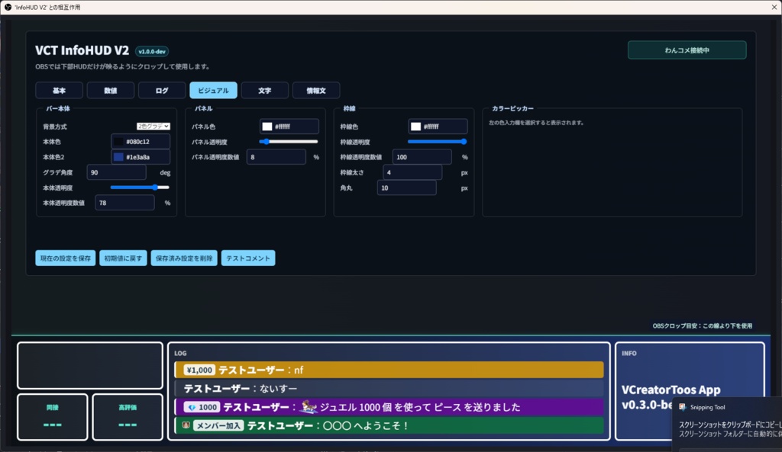Screen dimensions: 782x452
Task: Focus the 本体透明度数値 field showing 78
Action: click(x=124, y=203)
